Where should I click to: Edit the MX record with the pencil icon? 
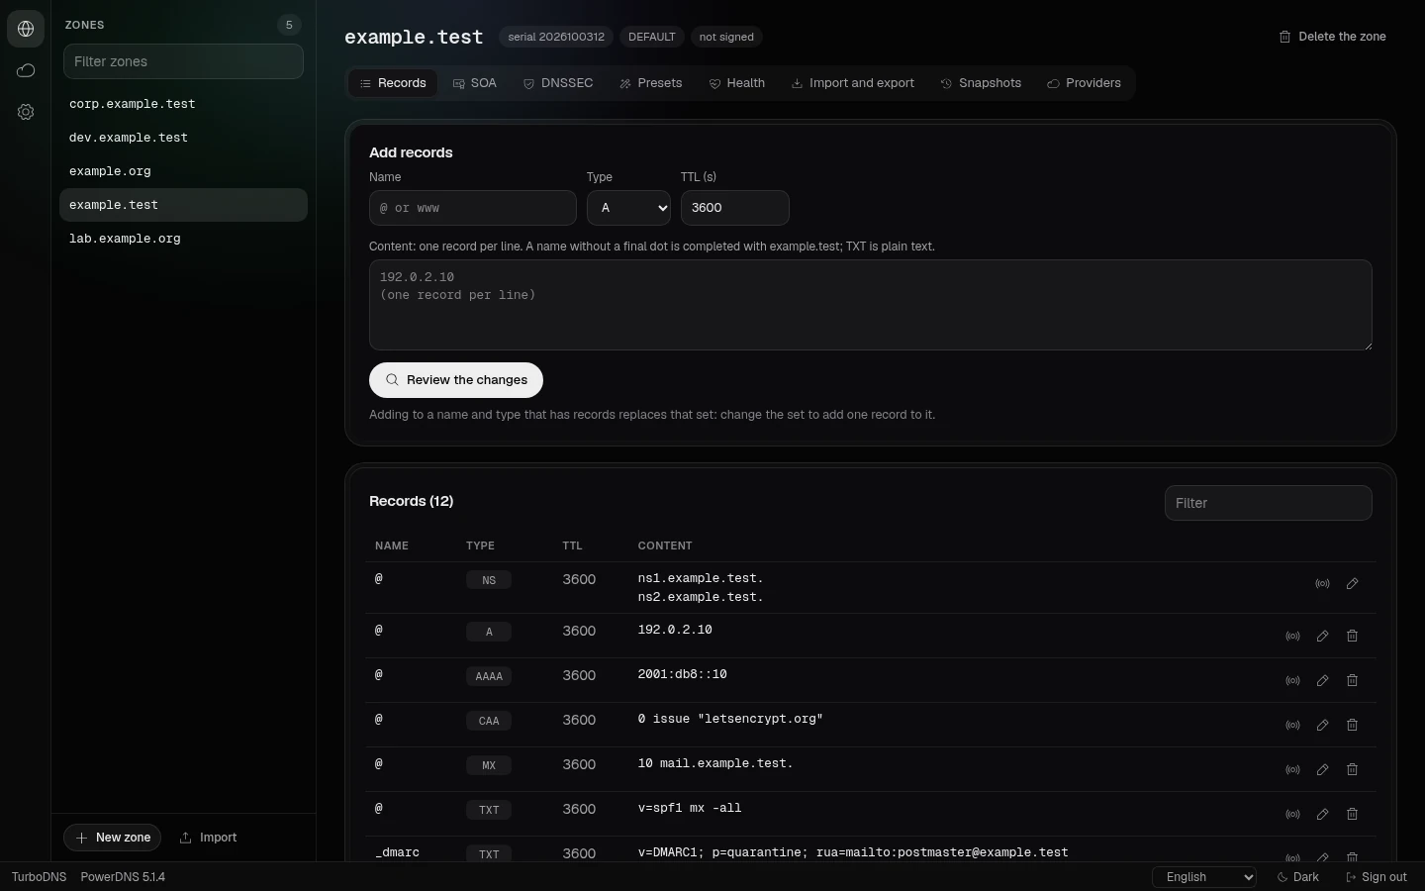[x=1322, y=769]
